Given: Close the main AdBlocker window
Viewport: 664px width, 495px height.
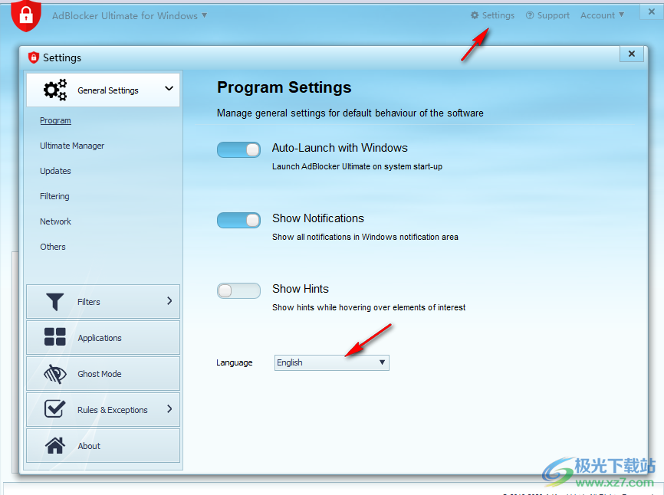Looking at the screenshot, I should (652, 11).
